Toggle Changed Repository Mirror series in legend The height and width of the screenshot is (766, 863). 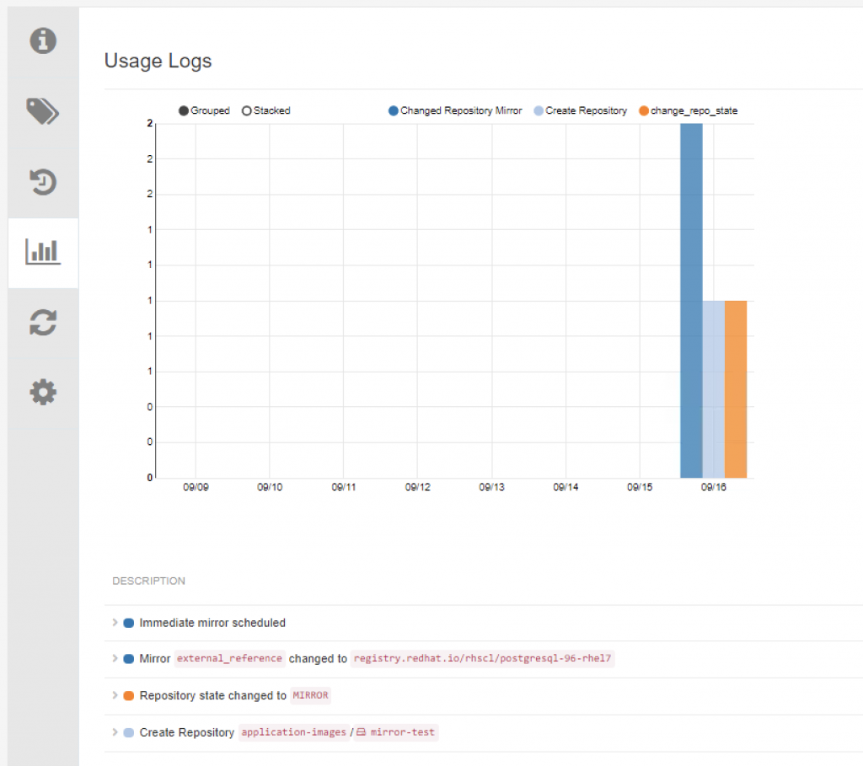[x=455, y=110]
